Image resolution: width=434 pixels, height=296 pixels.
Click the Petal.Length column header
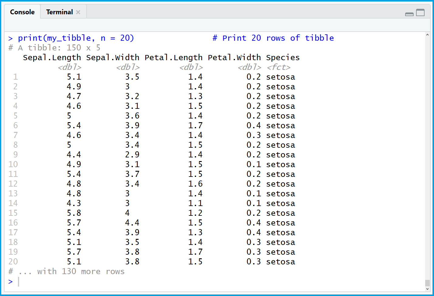point(174,57)
